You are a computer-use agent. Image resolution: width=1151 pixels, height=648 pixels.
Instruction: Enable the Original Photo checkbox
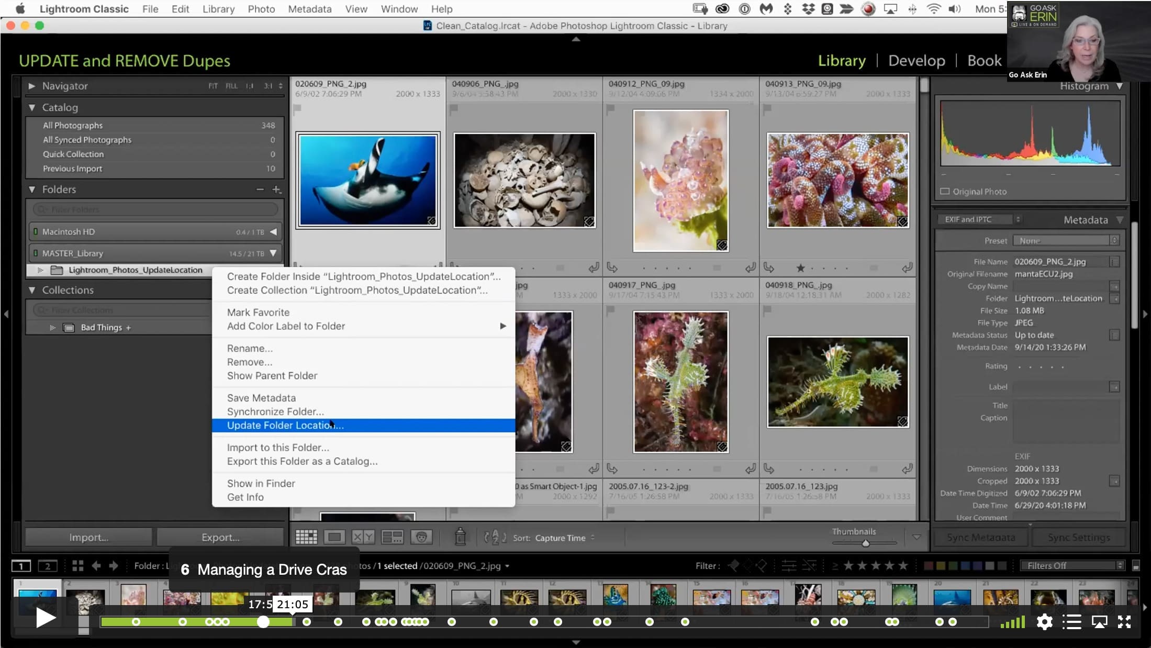pos(945,192)
